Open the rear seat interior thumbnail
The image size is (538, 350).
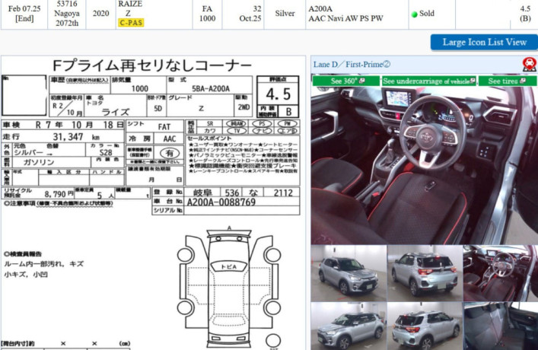pyautogui.click(x=501, y=326)
